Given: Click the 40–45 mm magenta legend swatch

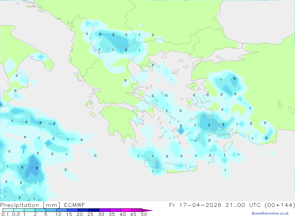Looking at the screenshot, I should coord(126,210).
